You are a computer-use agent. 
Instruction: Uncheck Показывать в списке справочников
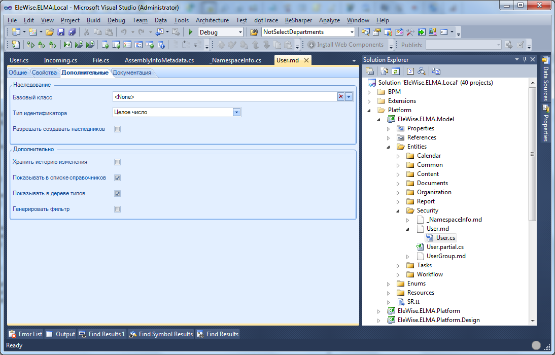point(117,178)
